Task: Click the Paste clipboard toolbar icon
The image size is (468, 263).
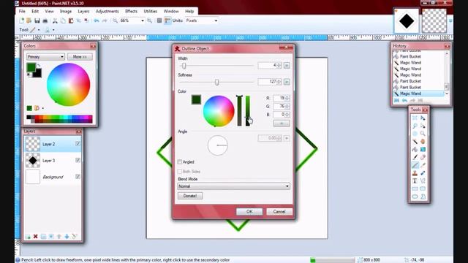Action: click(x=71, y=20)
